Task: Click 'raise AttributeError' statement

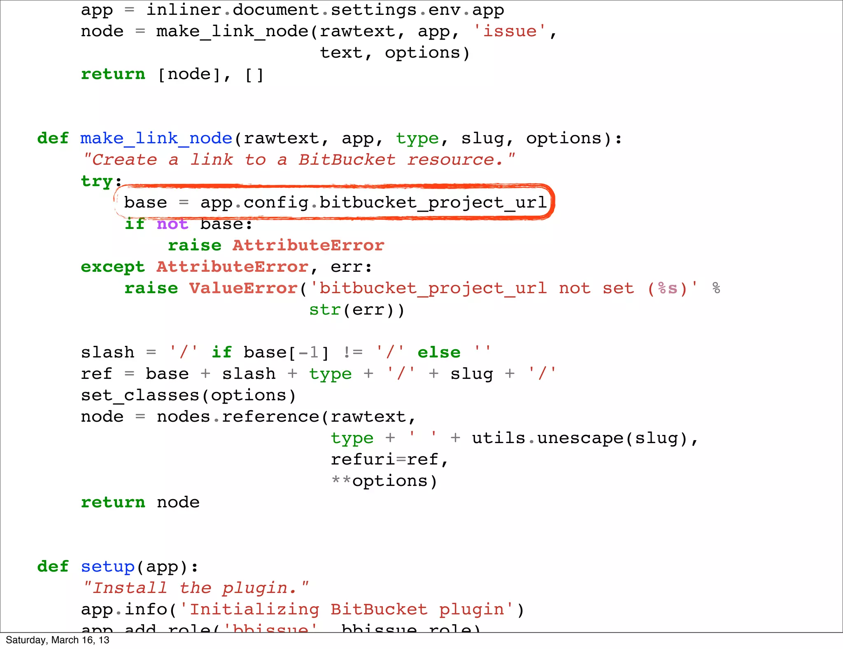Action: (276, 245)
